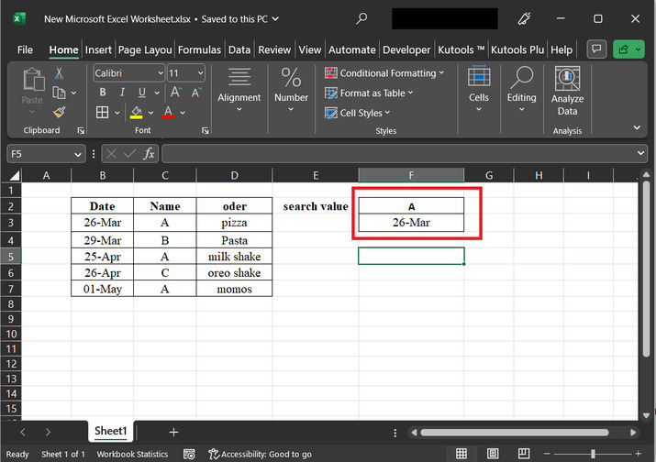Select the Format Painter brush icon
The image size is (656, 462).
[60, 112]
